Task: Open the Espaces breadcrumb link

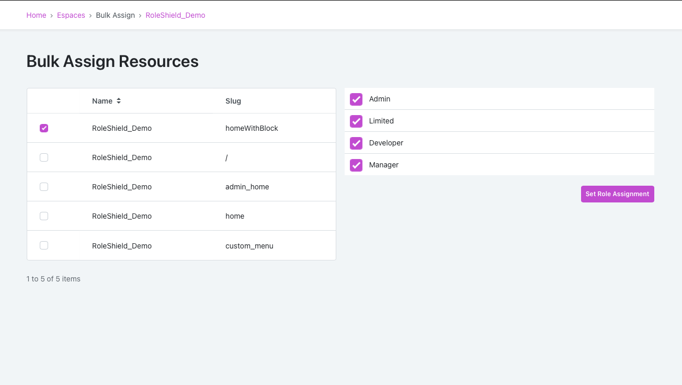Action: point(71,15)
